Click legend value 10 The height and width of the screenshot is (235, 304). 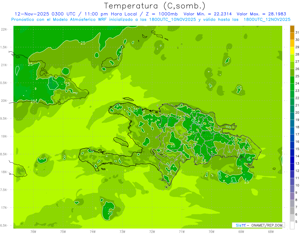tap(297, 185)
